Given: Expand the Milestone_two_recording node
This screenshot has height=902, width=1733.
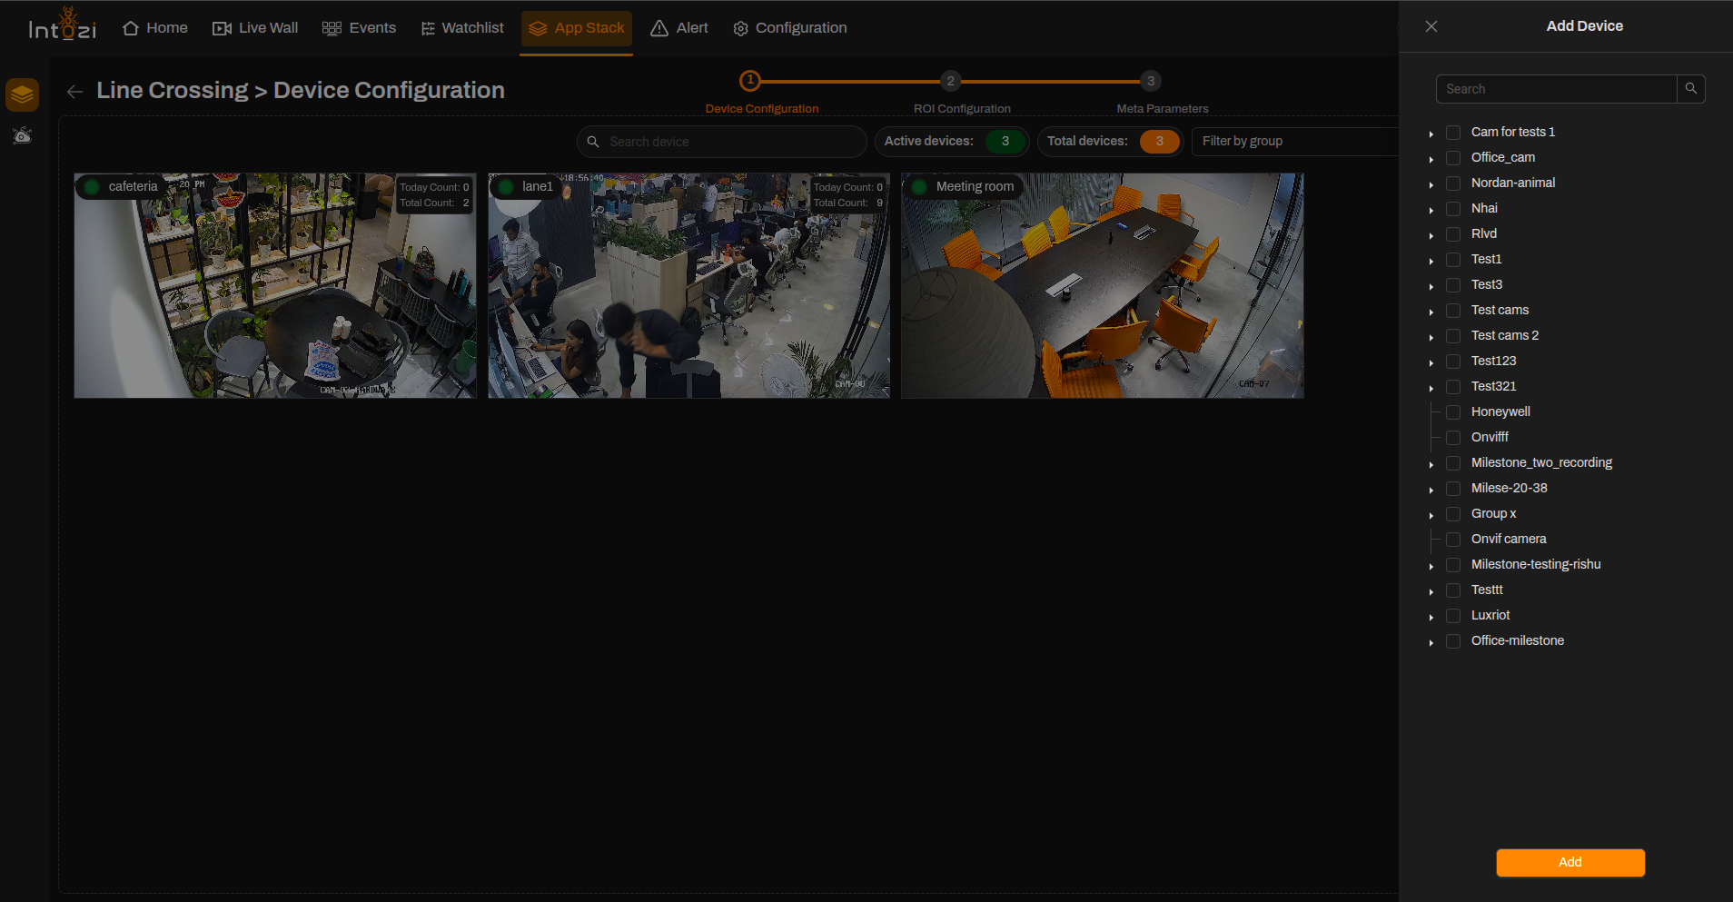Looking at the screenshot, I should (1431, 464).
